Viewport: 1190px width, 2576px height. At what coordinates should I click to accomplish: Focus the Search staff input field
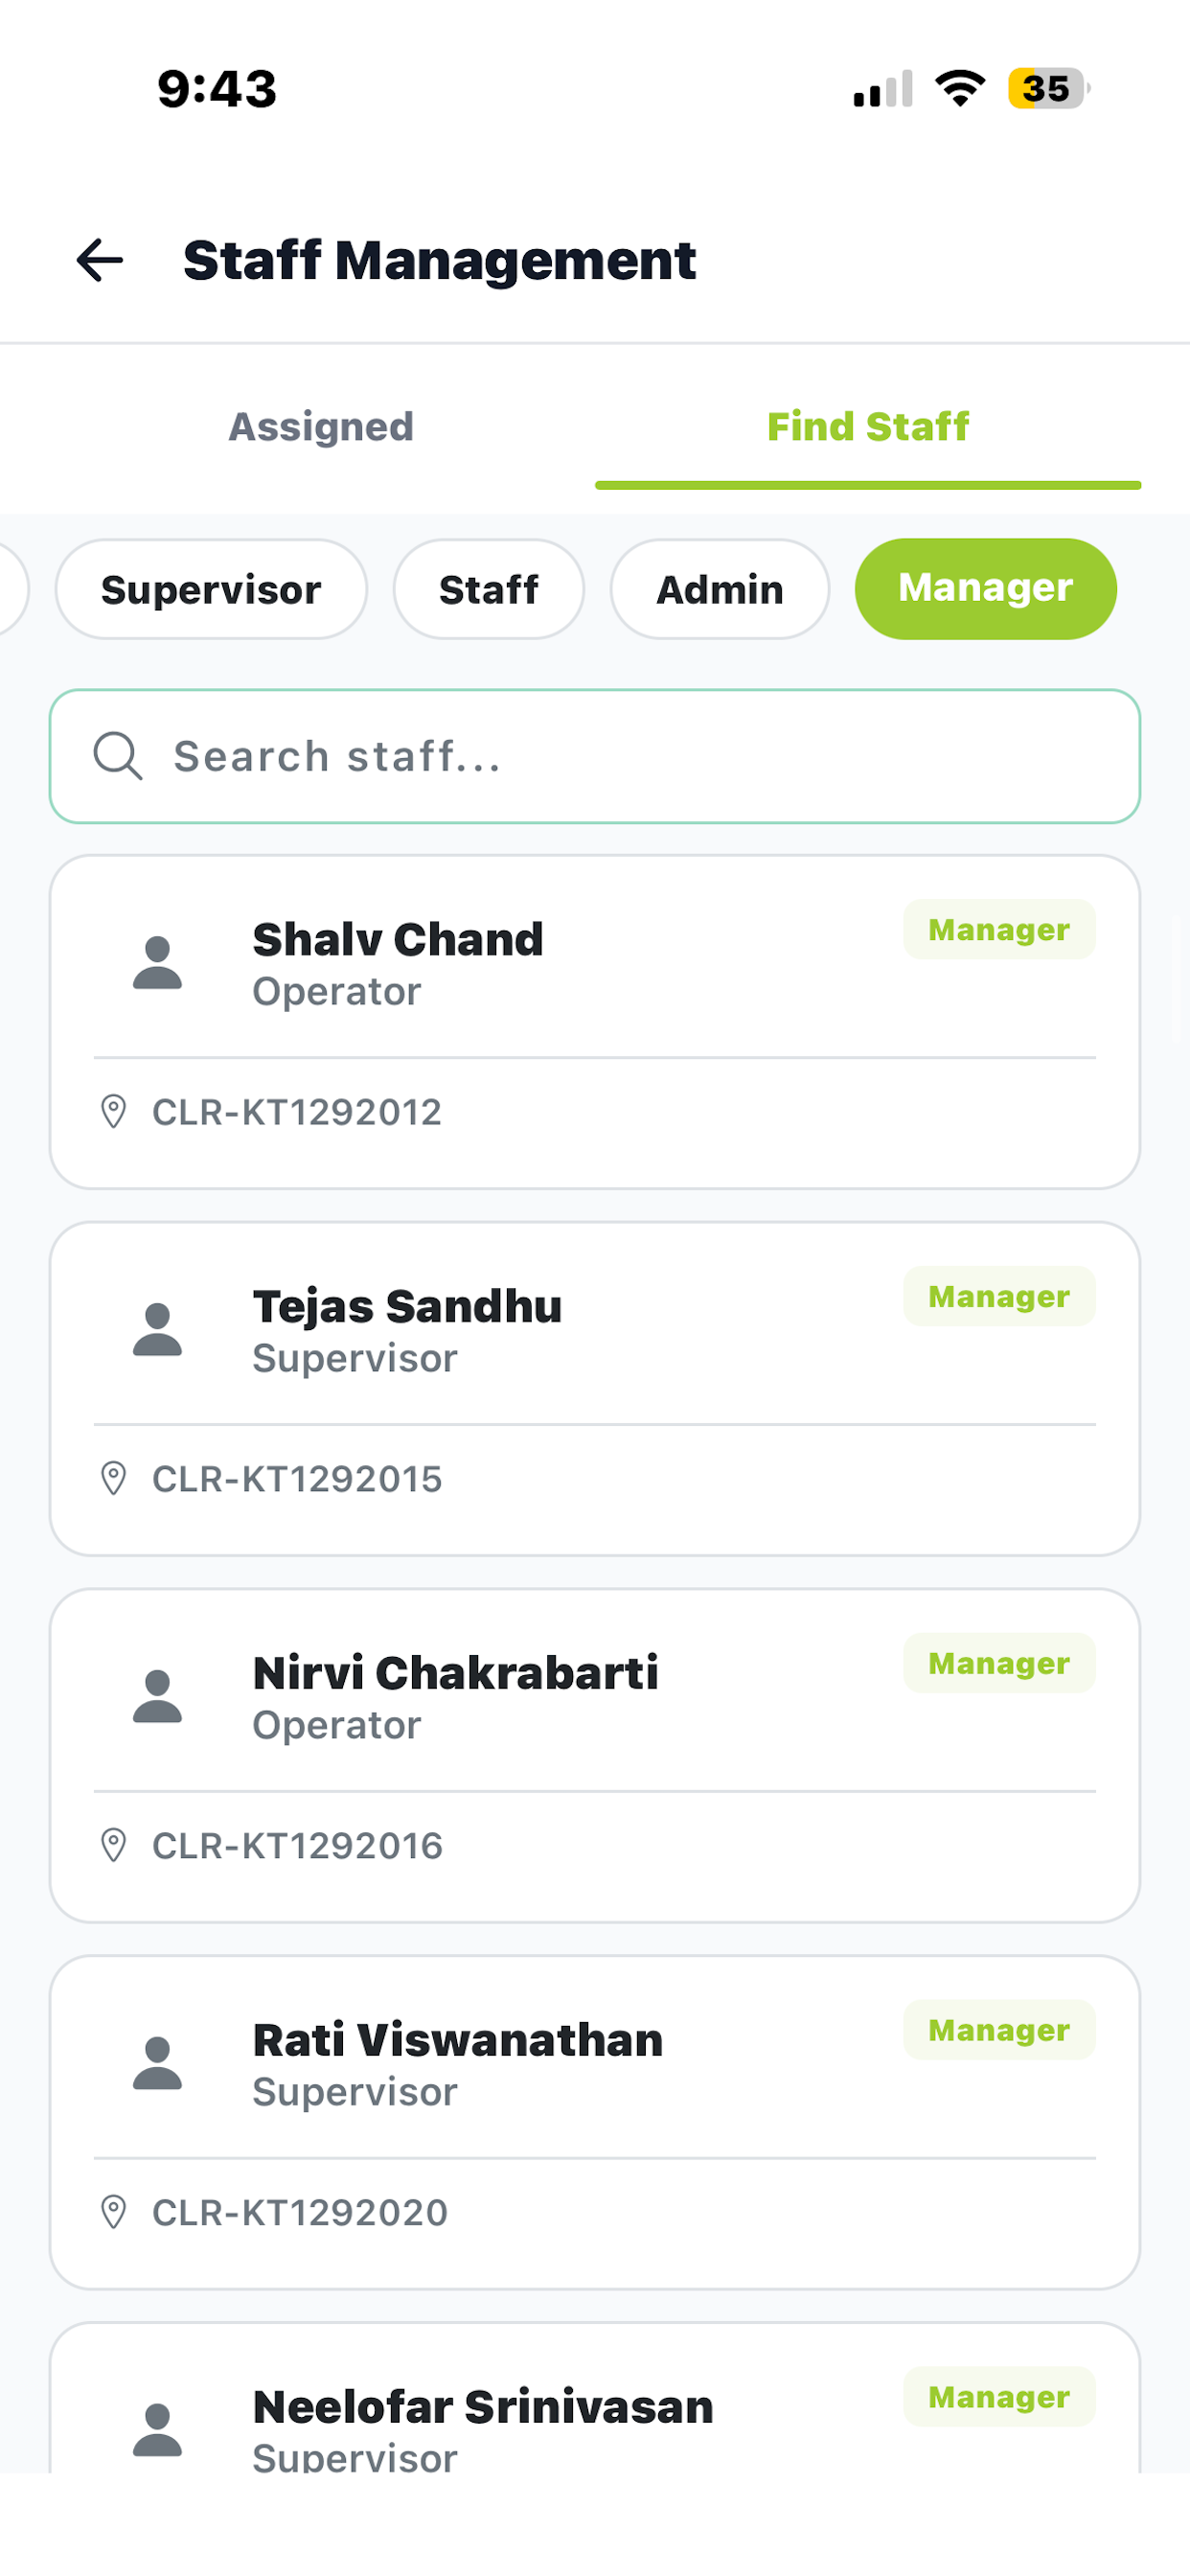click(x=595, y=756)
